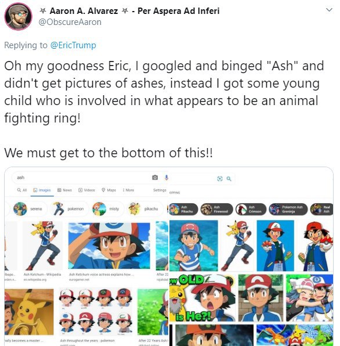Screen dimensions: 340x346
Task: Click the Bing magnifier search icon
Action: (229, 179)
